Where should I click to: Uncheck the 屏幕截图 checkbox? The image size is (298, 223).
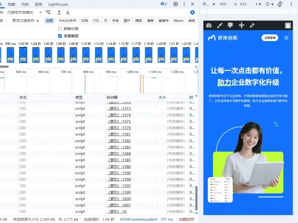[x=60, y=36]
